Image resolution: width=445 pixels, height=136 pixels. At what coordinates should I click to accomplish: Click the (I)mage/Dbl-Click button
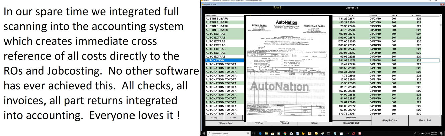coord(351,123)
